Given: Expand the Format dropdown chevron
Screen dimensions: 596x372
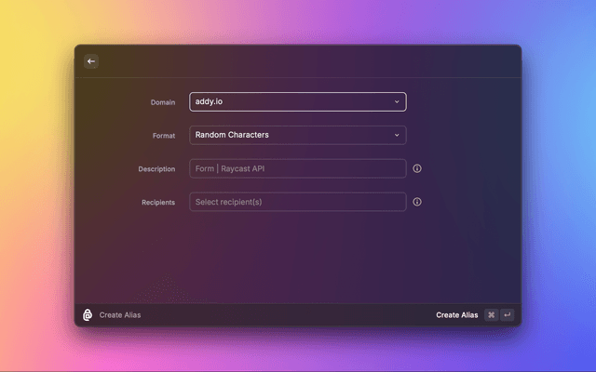Looking at the screenshot, I should [397, 135].
